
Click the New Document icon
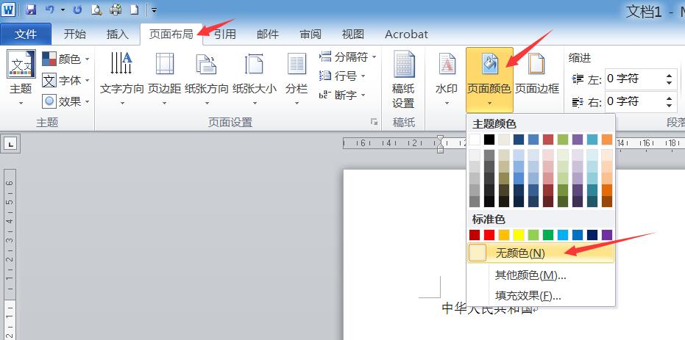point(135,9)
